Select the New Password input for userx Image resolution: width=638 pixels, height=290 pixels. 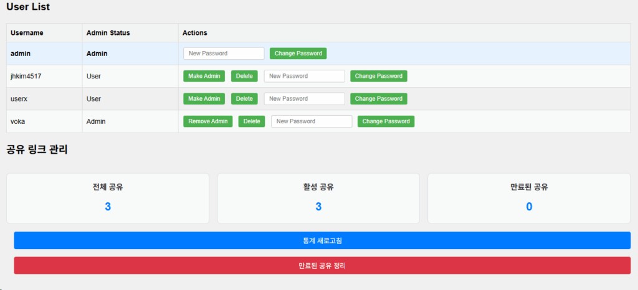[304, 98]
